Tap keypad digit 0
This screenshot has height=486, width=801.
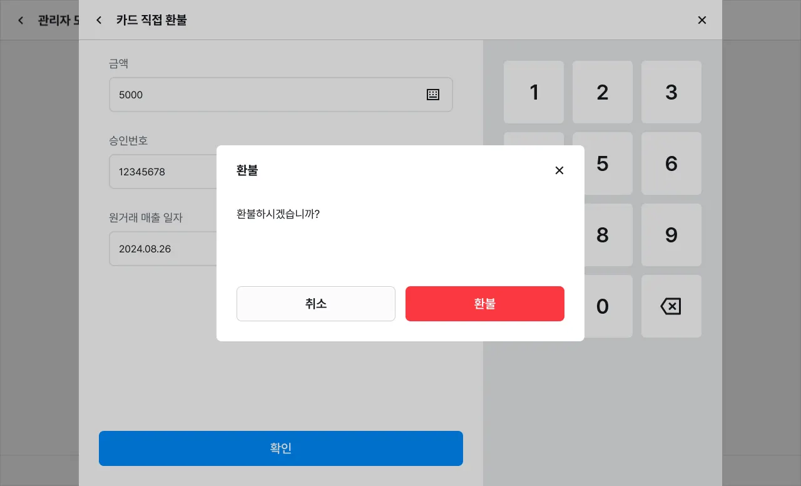603,306
